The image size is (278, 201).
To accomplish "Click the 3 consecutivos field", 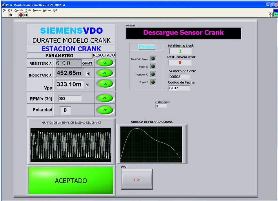I will [161, 106].
